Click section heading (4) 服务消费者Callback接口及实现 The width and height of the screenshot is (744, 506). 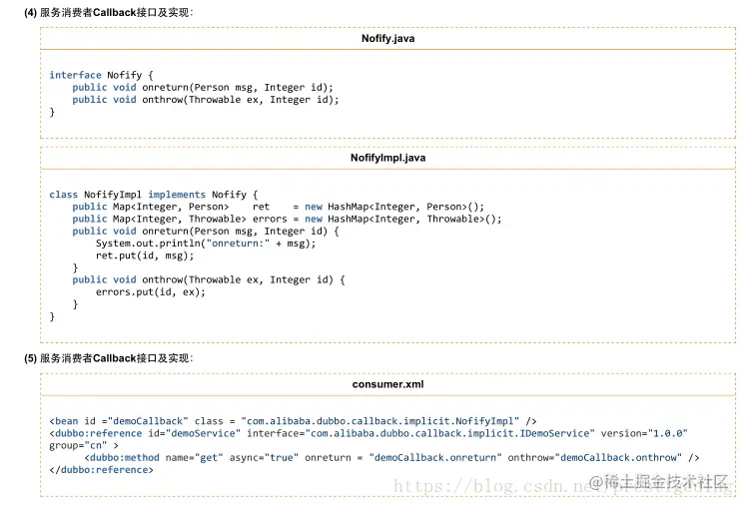[x=109, y=13]
